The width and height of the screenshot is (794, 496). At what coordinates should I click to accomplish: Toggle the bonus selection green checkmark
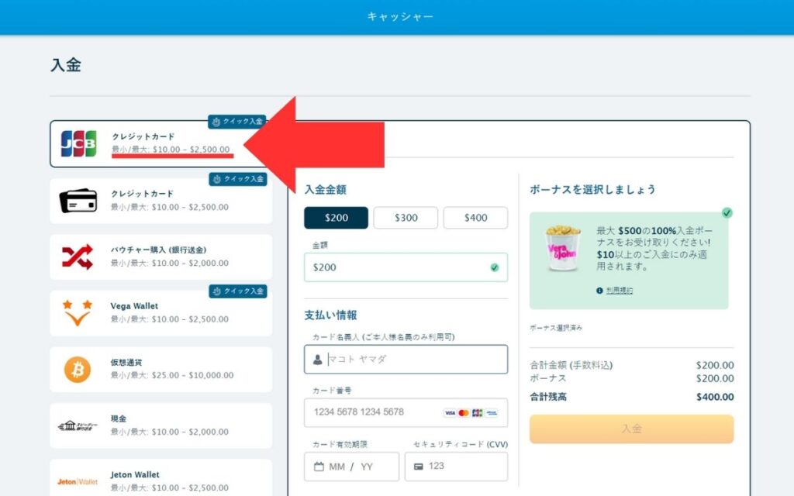point(727,213)
